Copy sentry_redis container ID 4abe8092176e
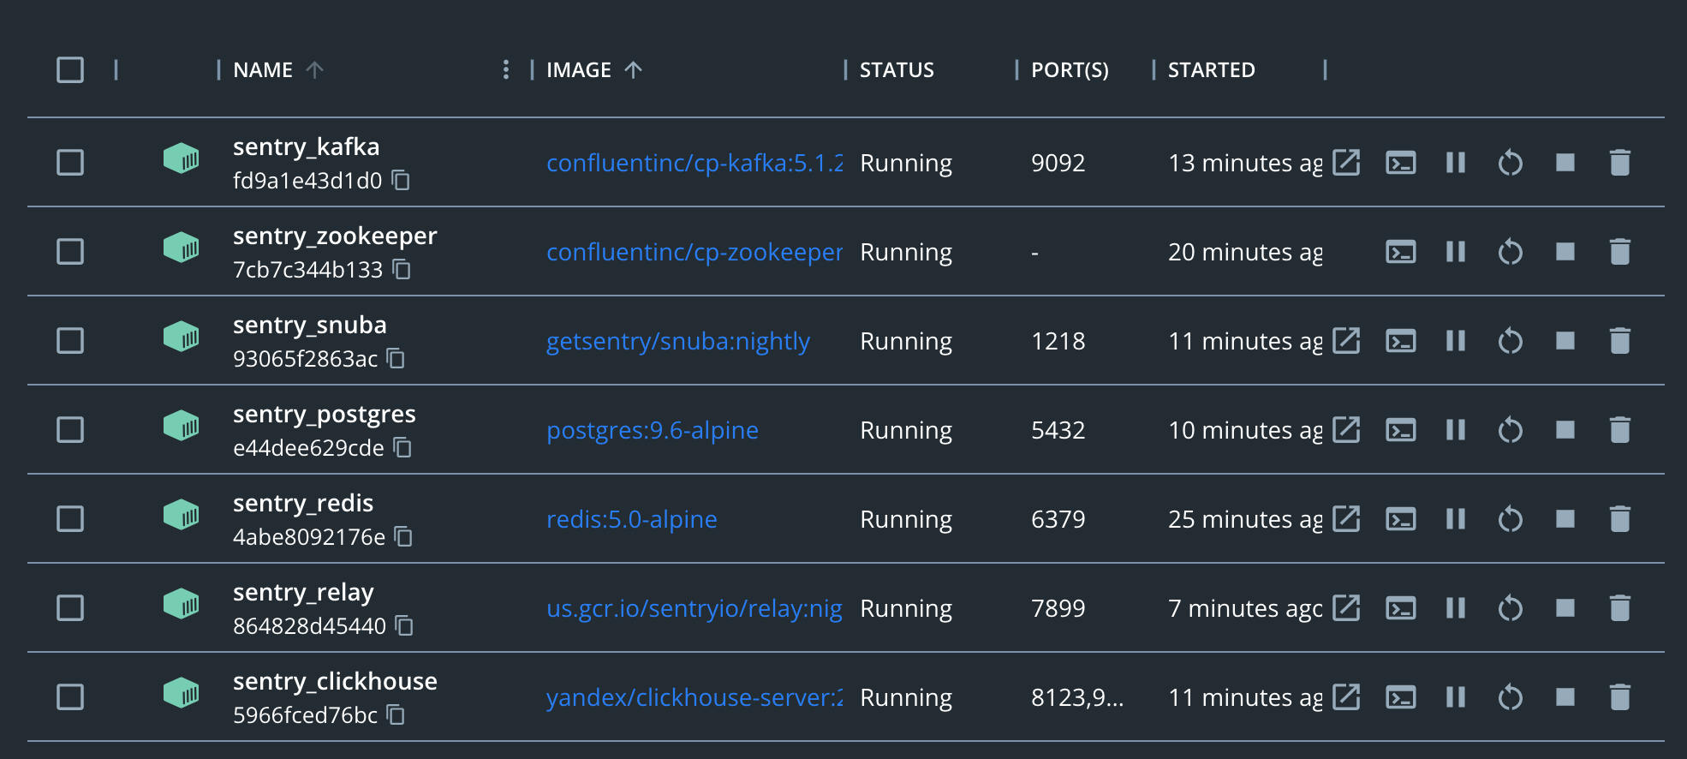This screenshot has height=759, width=1687. [x=403, y=536]
